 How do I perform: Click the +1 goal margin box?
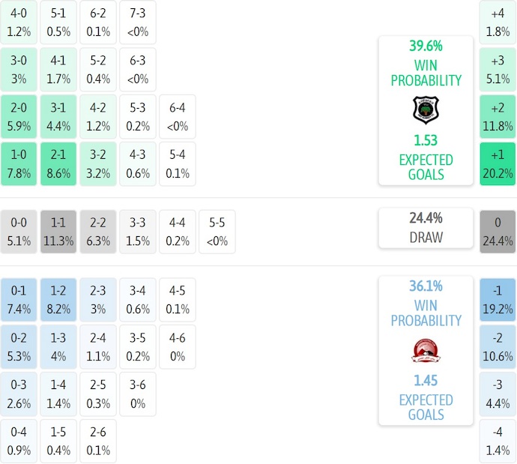pos(498,164)
